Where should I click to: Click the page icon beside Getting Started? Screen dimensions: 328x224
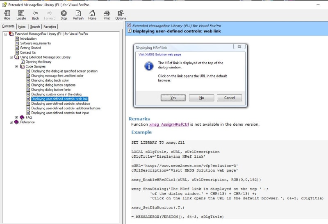point(17,48)
